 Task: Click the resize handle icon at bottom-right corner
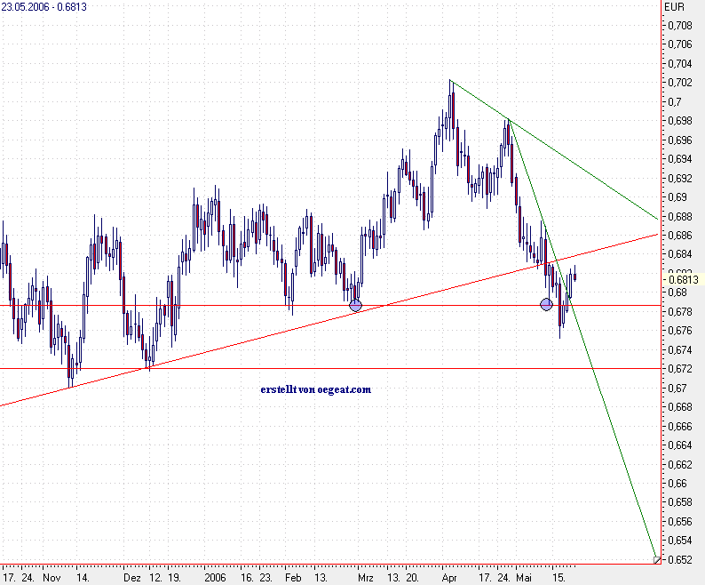657,560
